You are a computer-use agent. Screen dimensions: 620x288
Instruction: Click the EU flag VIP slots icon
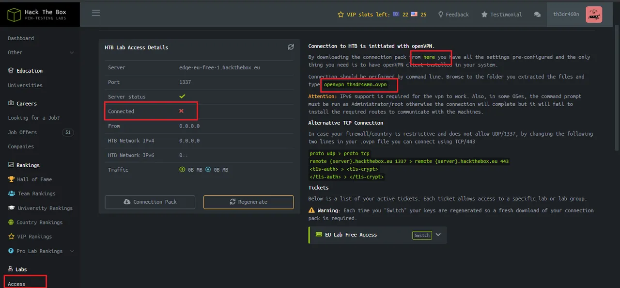[396, 15]
